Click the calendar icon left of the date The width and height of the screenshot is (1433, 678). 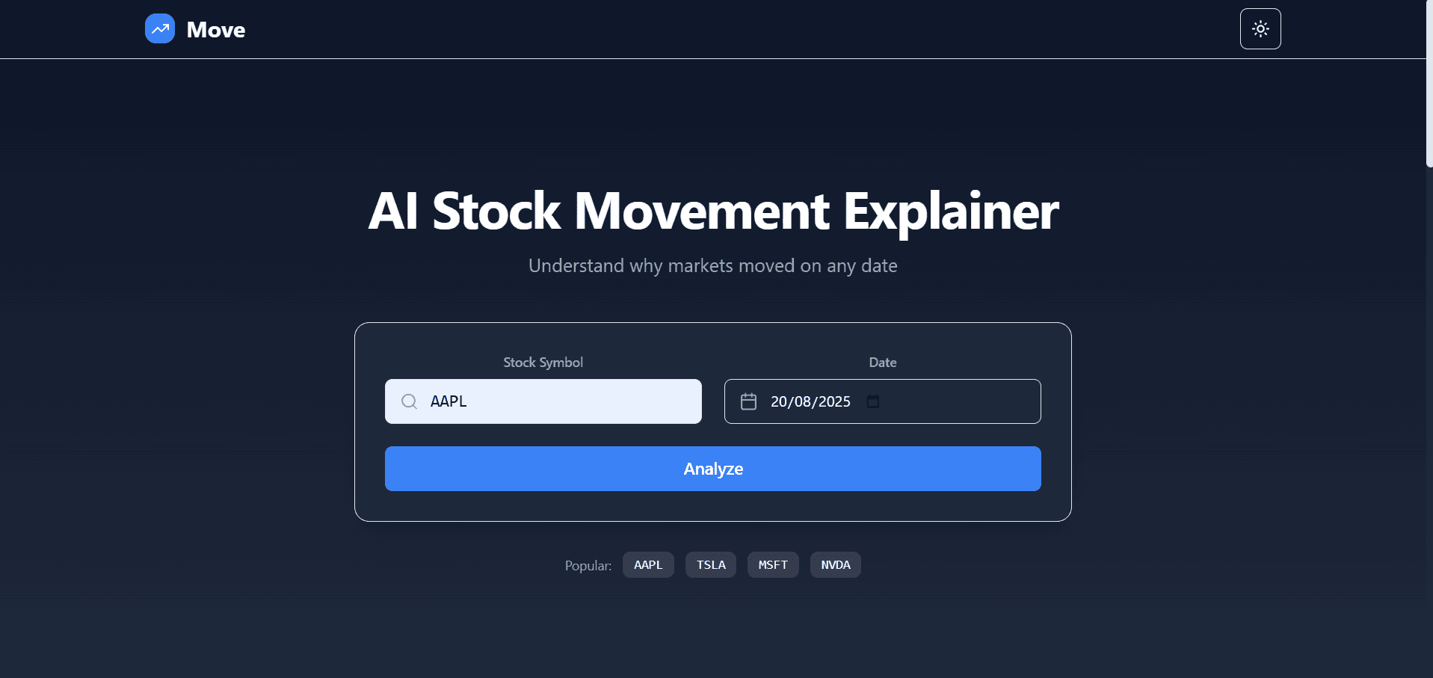click(x=748, y=401)
